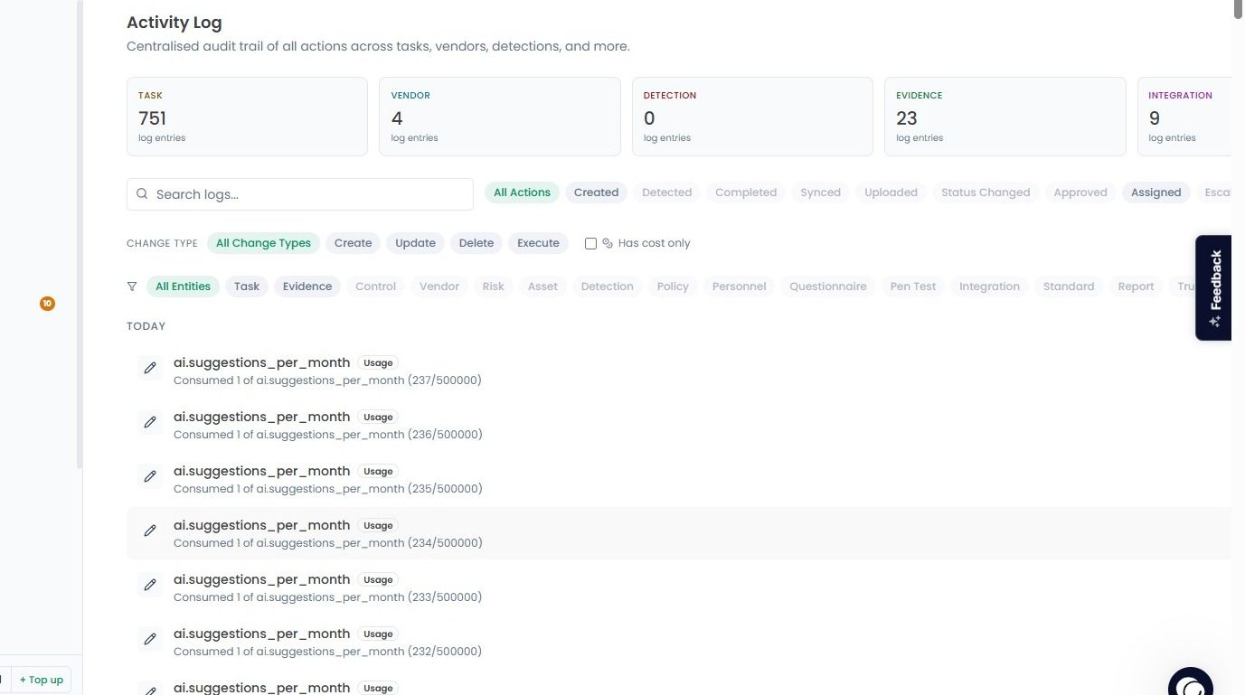The width and height of the screenshot is (1245, 695).
Task: Click pencil icon of the 233/500000 entry
Action: (150, 585)
